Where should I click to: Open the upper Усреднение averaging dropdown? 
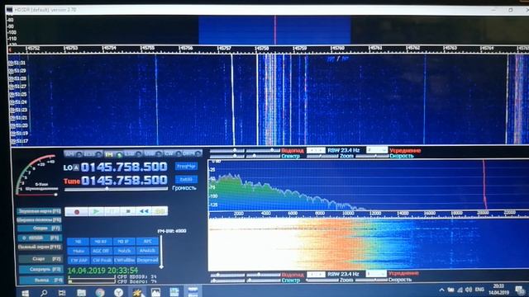tap(377, 150)
